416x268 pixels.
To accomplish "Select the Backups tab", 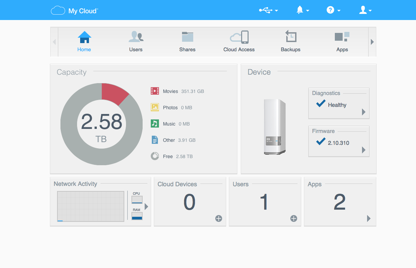I will point(291,42).
